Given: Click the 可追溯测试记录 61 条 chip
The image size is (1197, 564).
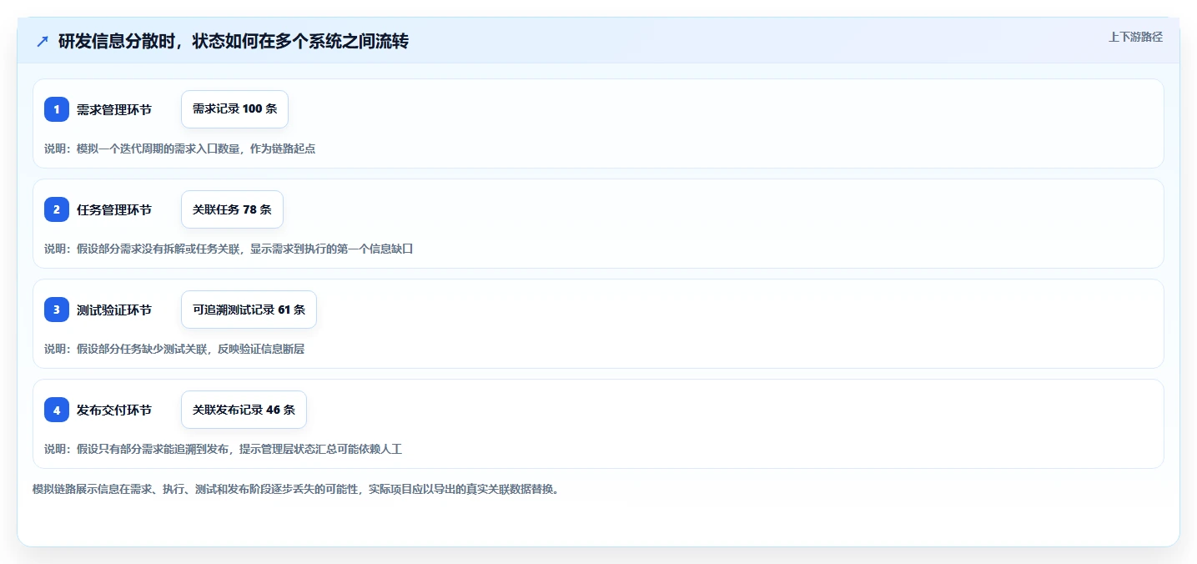Looking at the screenshot, I should [249, 310].
